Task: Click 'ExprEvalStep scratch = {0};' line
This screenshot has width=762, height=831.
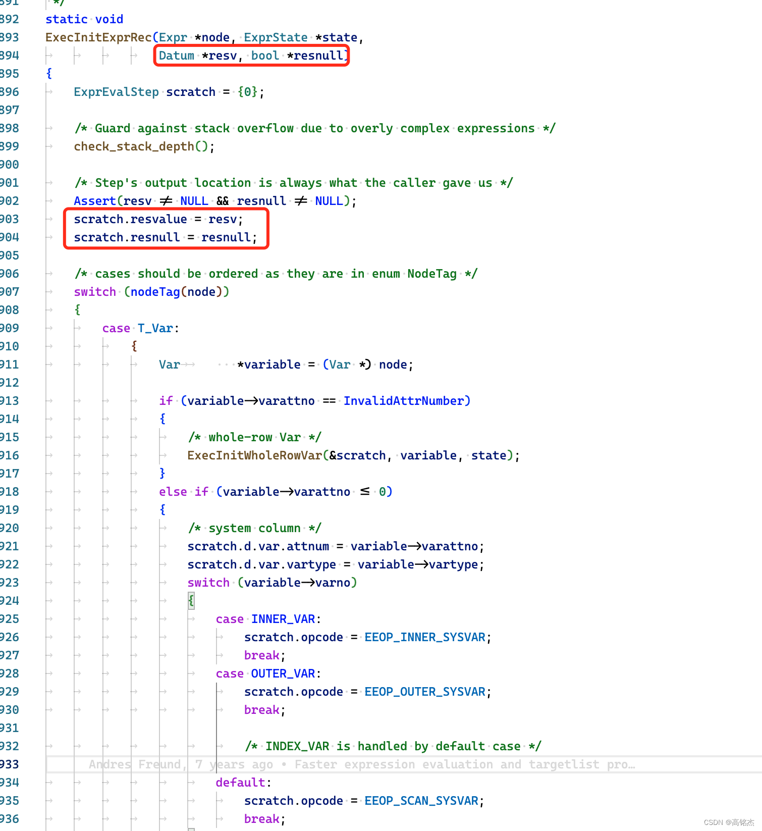Action: 169,92
